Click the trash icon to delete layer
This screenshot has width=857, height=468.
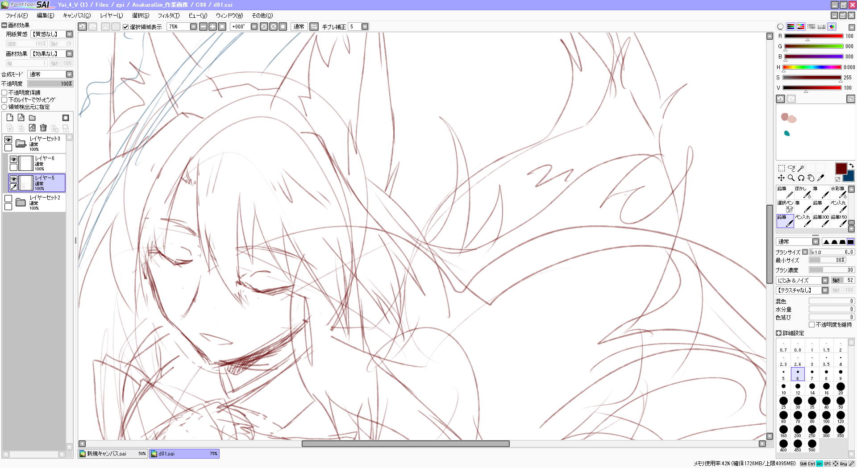coord(43,128)
